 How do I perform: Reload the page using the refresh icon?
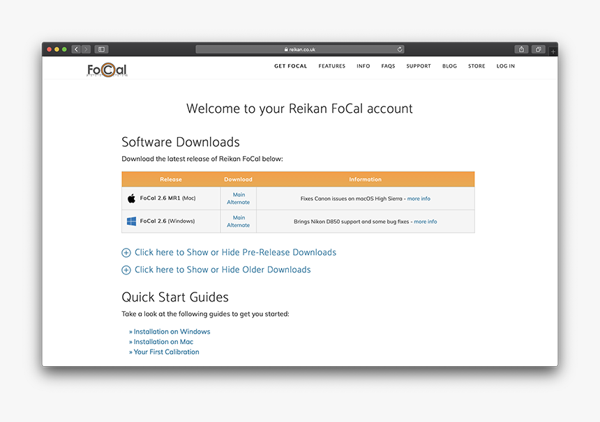[x=400, y=49]
